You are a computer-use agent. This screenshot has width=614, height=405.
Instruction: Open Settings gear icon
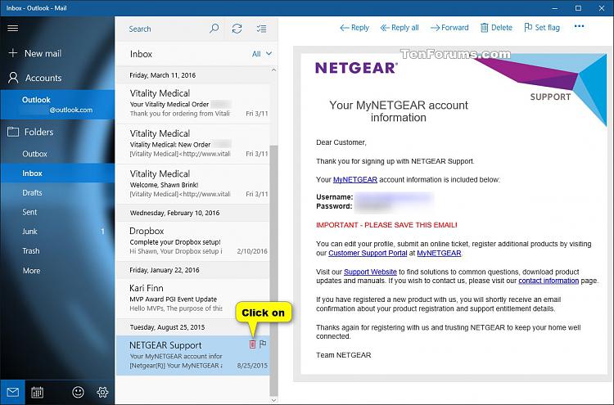pos(102,392)
